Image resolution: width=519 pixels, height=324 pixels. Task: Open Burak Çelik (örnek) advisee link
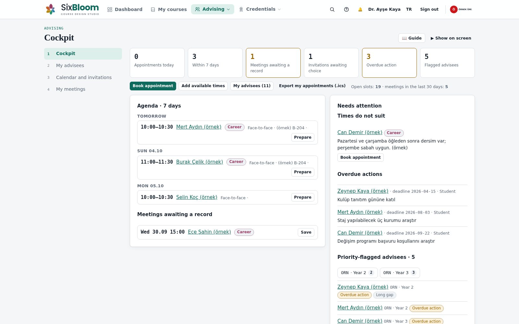click(199, 162)
